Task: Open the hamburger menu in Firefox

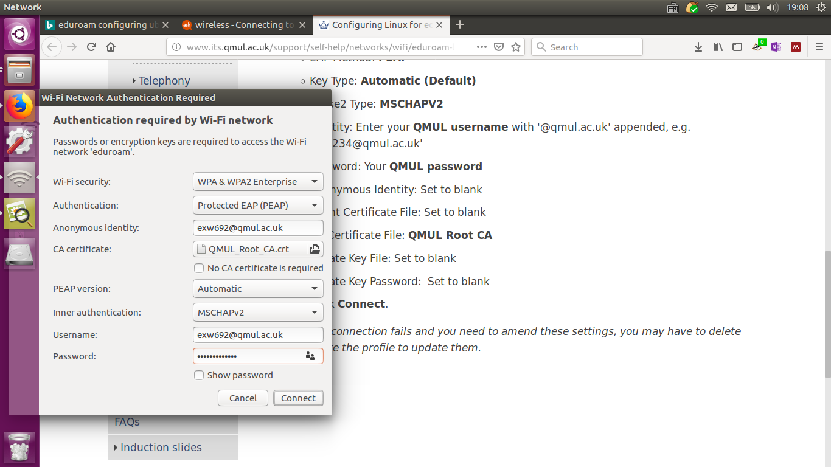Action: (818, 47)
